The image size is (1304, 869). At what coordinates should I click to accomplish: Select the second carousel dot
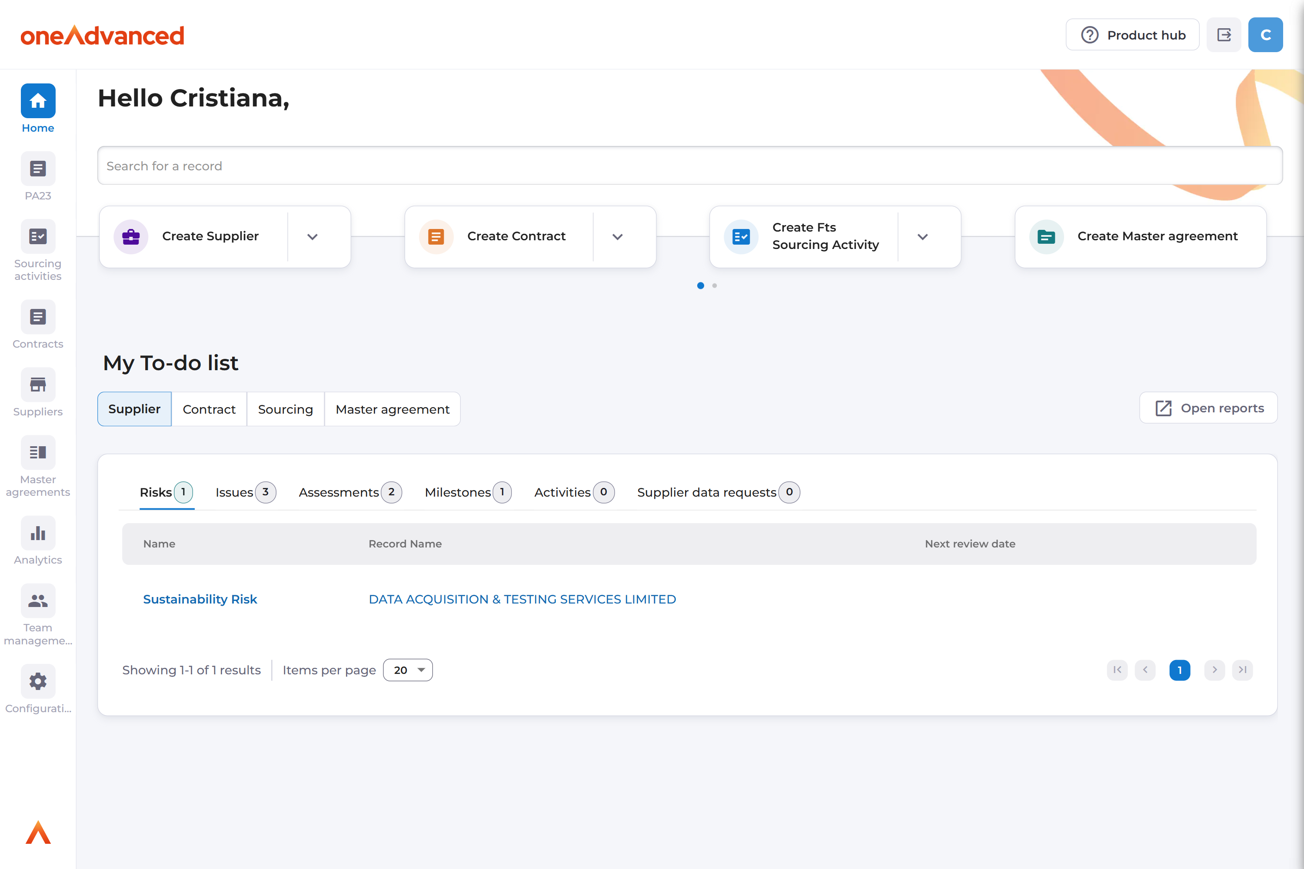[x=715, y=285]
